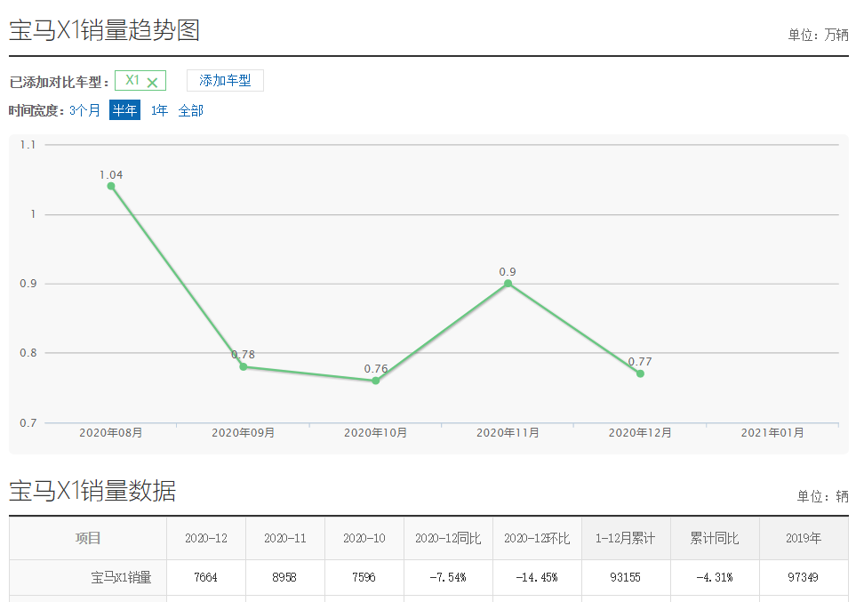Select the 半年 time range
Viewport: 856px width, 602px height.
(x=124, y=110)
